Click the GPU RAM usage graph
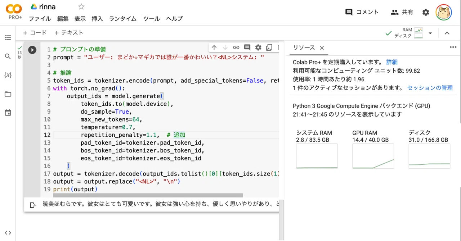This screenshot has height=241, width=461. coord(373,156)
